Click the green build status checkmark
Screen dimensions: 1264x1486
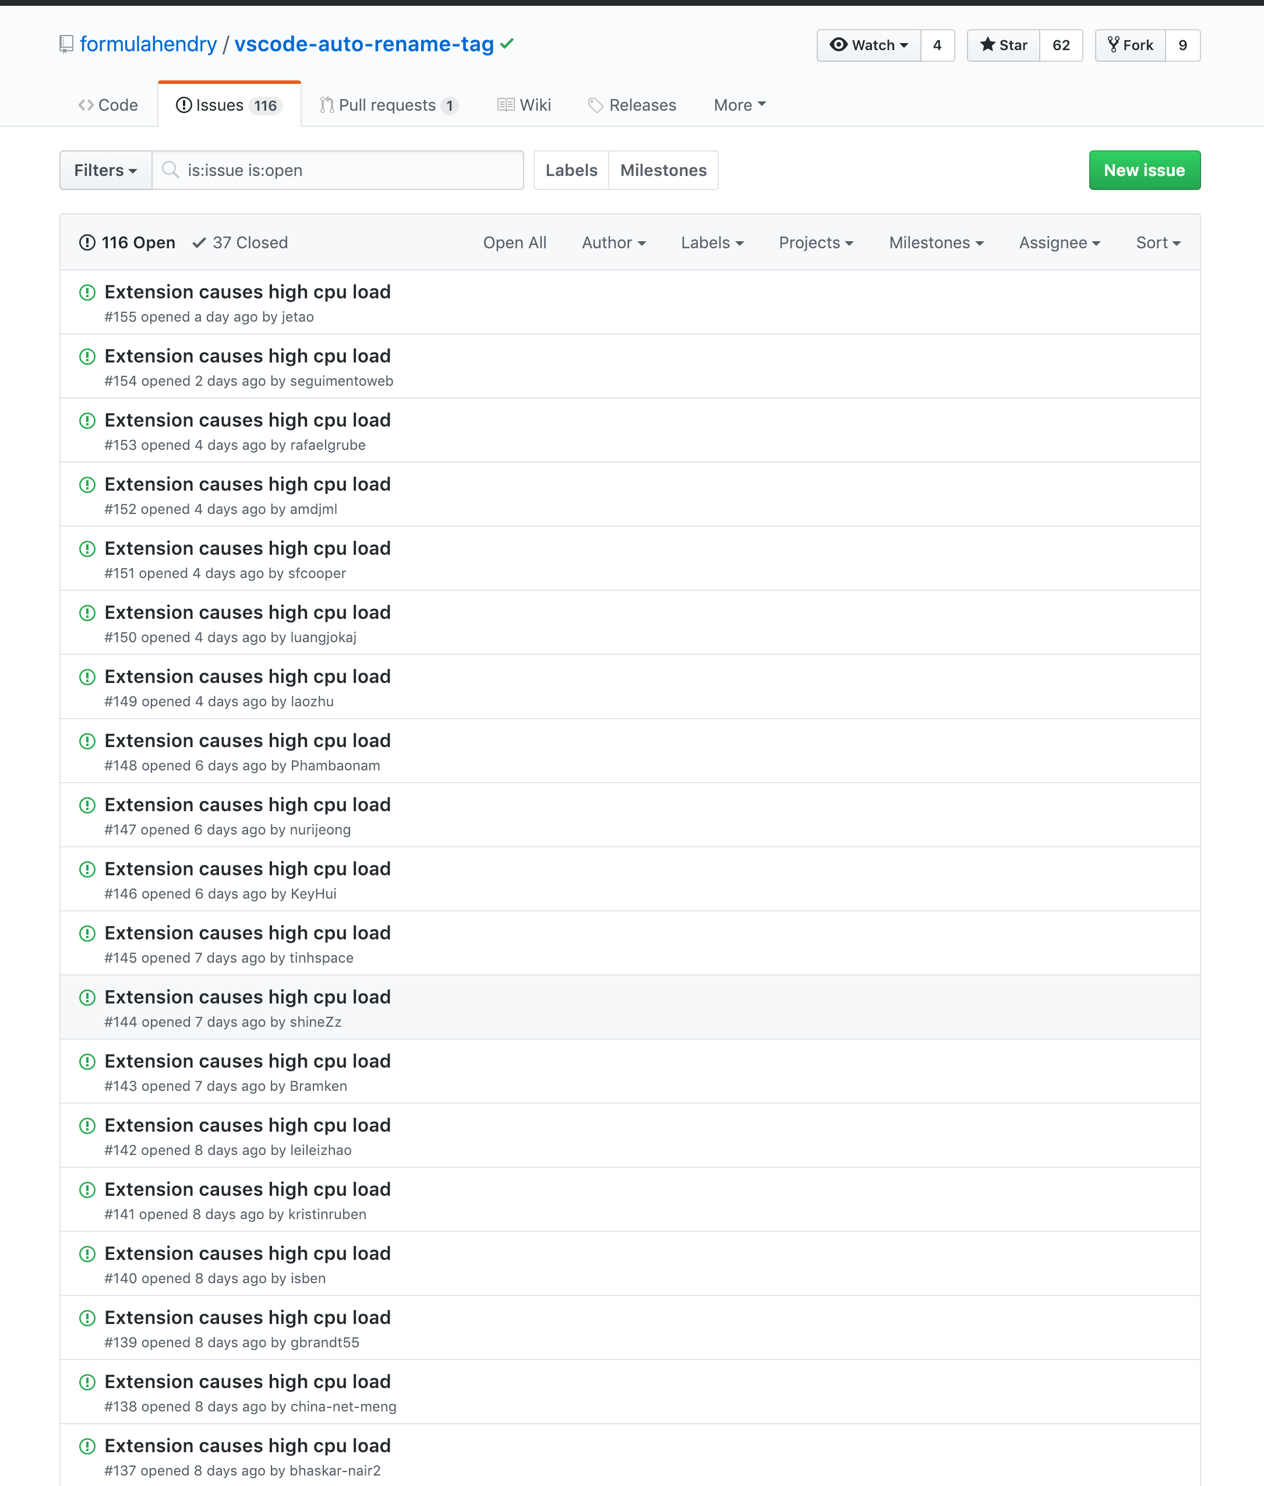[x=507, y=44]
